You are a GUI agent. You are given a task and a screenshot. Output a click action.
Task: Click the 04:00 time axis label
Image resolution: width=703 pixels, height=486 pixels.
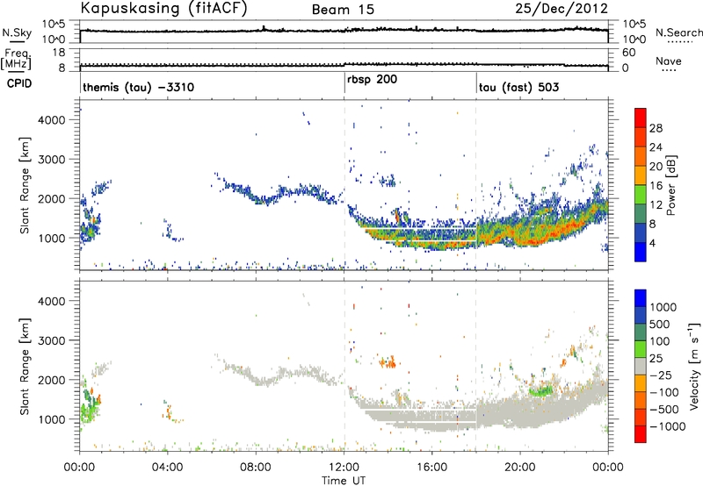[168, 468]
